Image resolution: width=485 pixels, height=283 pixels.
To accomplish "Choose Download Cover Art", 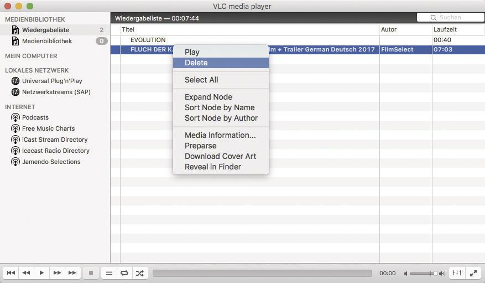I will pos(221,156).
